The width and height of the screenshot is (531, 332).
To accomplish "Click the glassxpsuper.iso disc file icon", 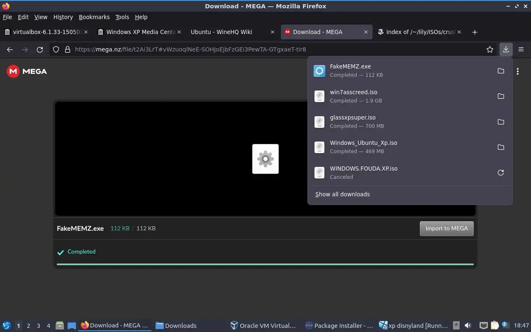I will [319, 122].
